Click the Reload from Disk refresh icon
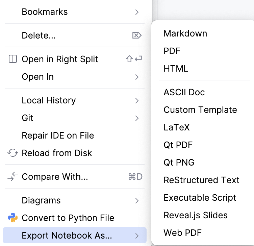Viewport: 254px width, 246px height. pyautogui.click(x=12, y=153)
